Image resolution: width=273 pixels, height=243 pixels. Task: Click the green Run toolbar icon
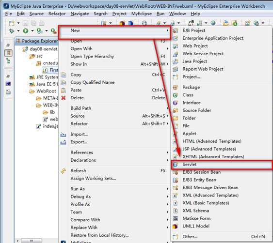click(26, 31)
